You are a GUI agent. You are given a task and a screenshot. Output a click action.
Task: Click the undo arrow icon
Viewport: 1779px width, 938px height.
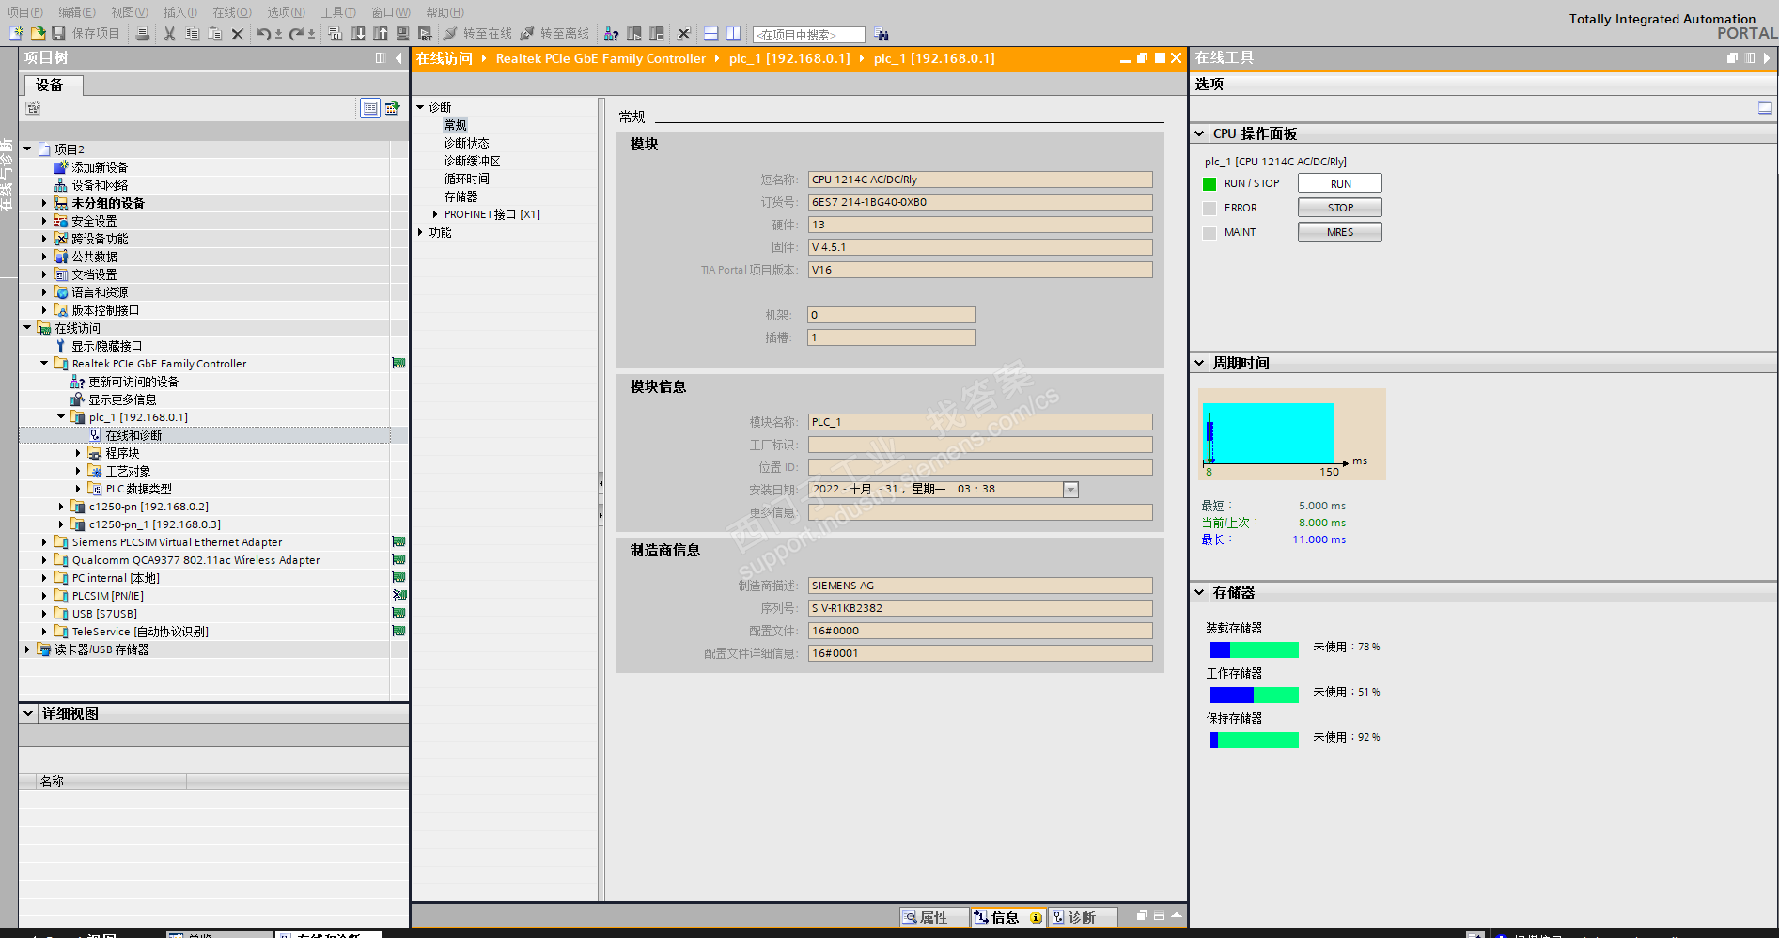[x=263, y=34]
